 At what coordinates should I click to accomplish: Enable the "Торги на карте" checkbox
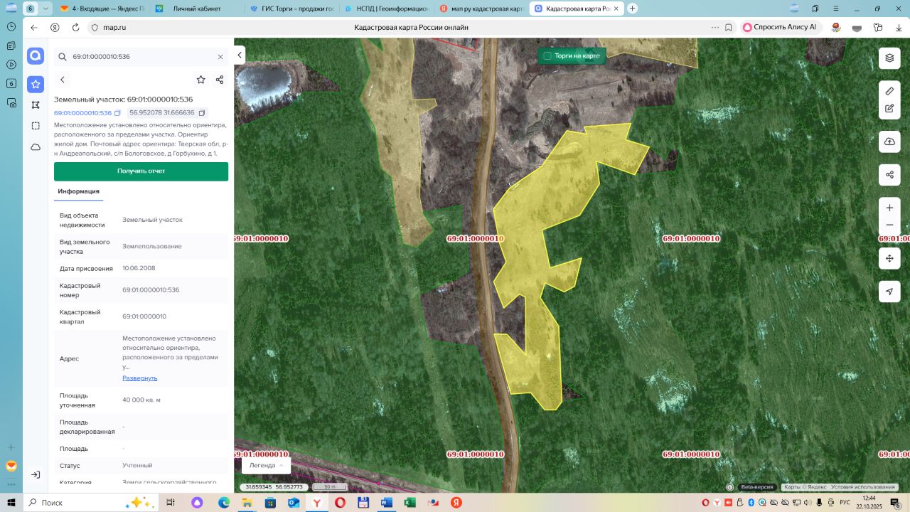pos(547,55)
